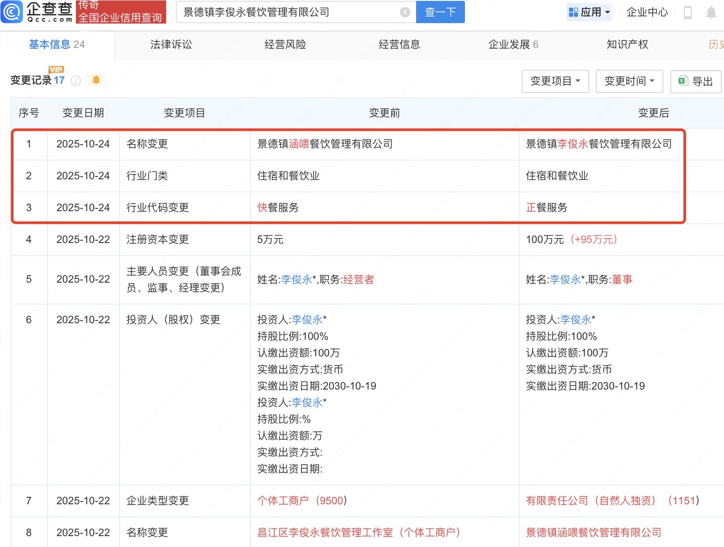Toggle the orange change-record alert bell

coord(96,80)
